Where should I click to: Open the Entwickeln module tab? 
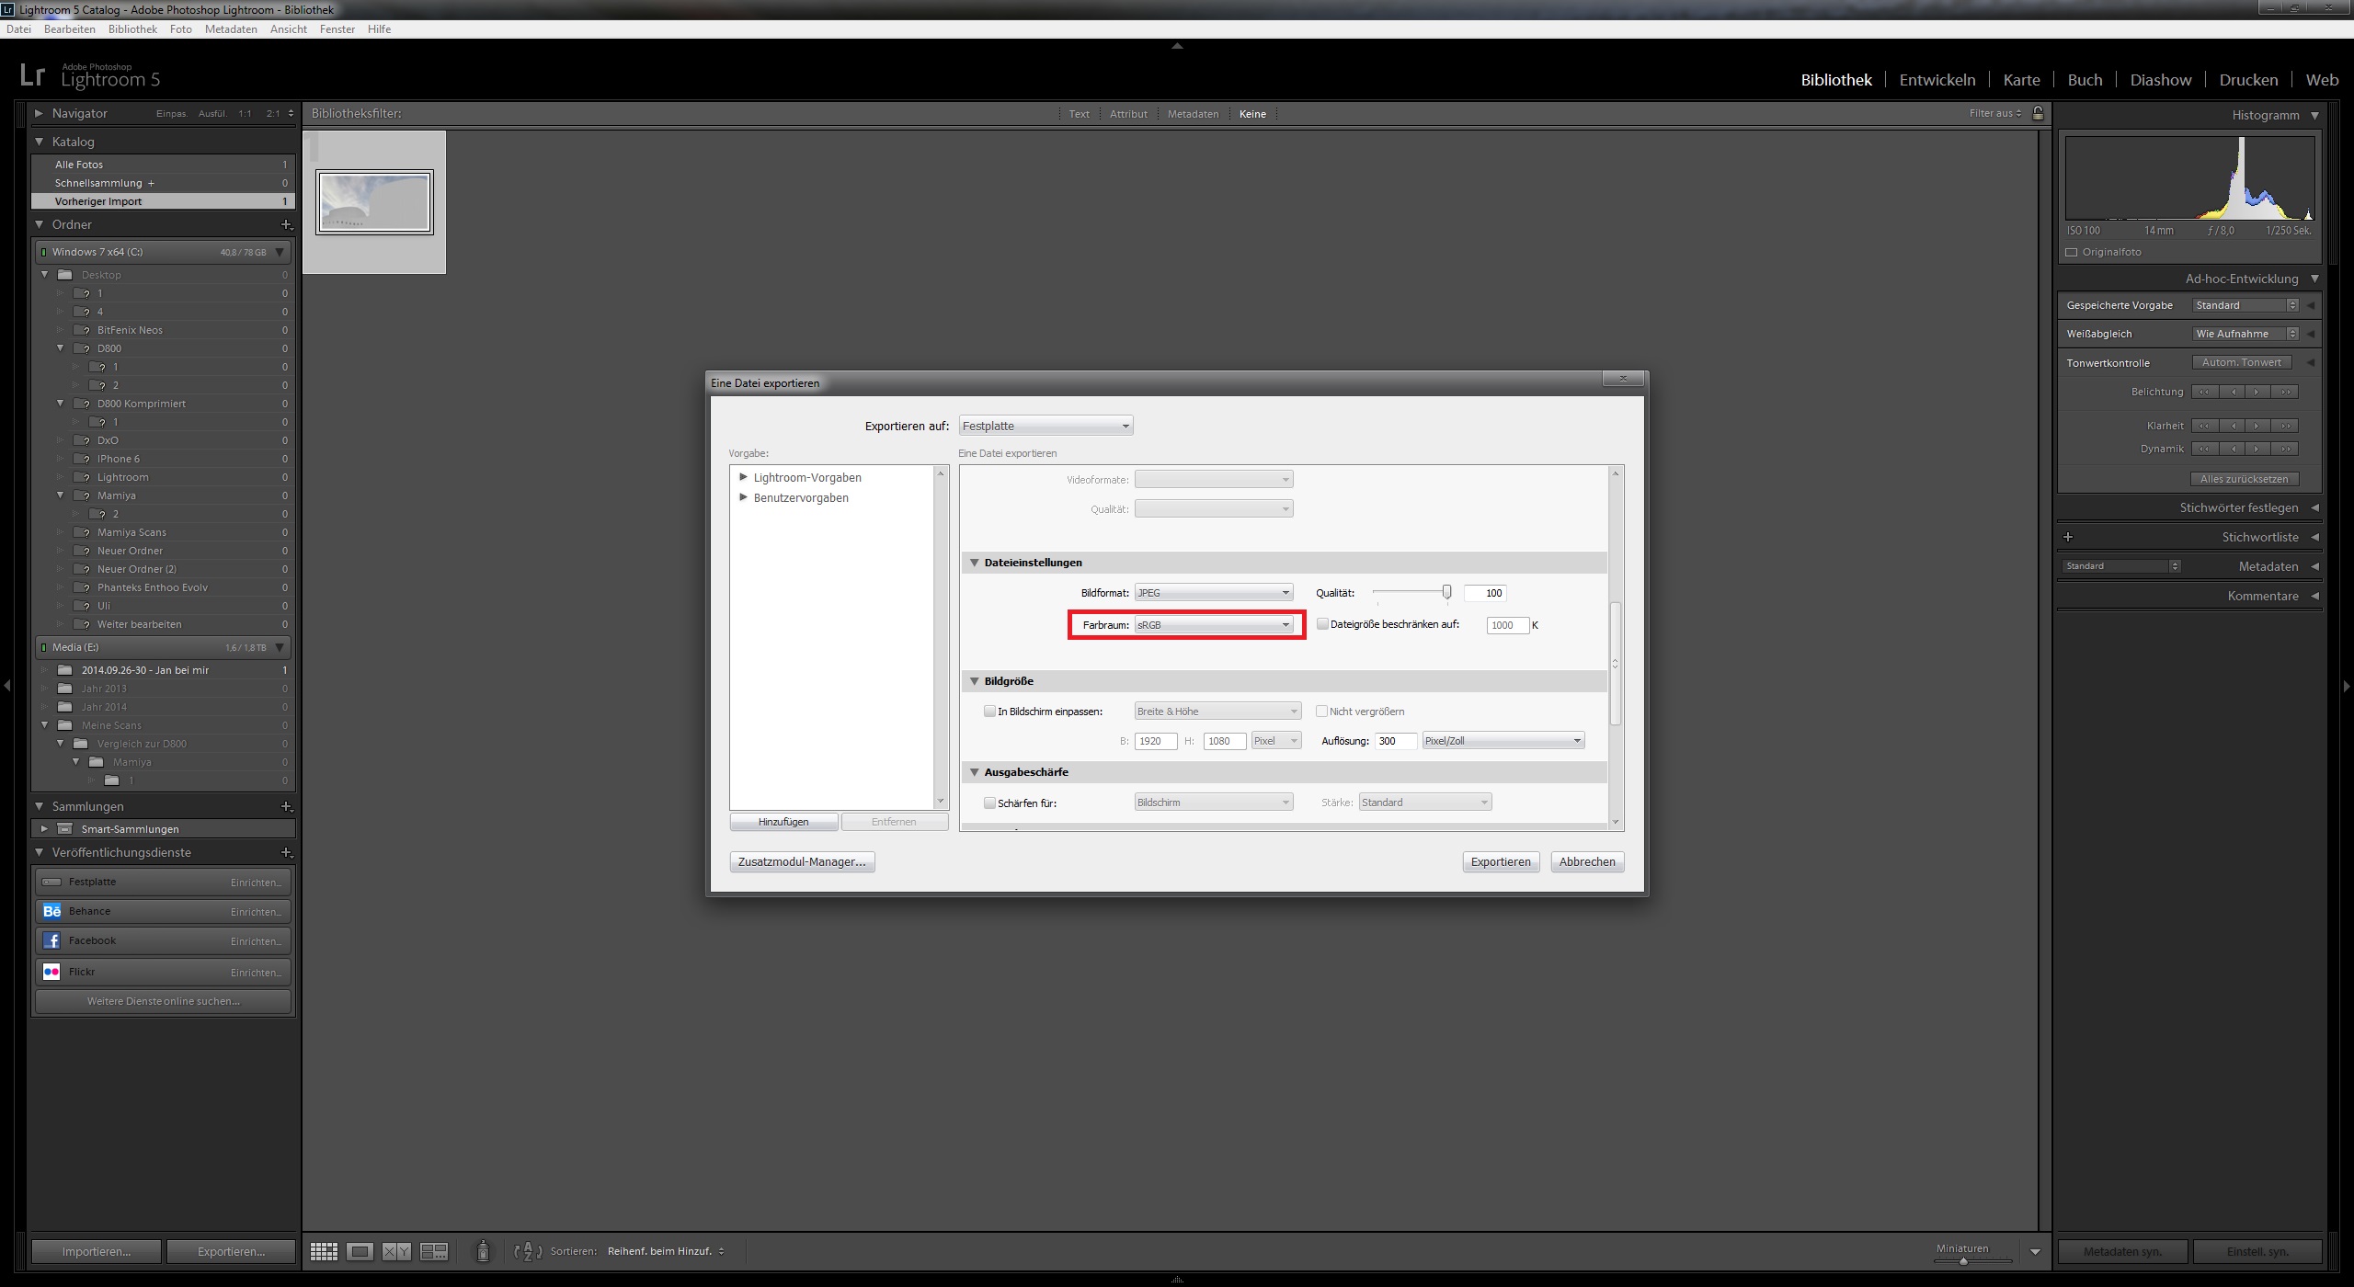(1937, 80)
